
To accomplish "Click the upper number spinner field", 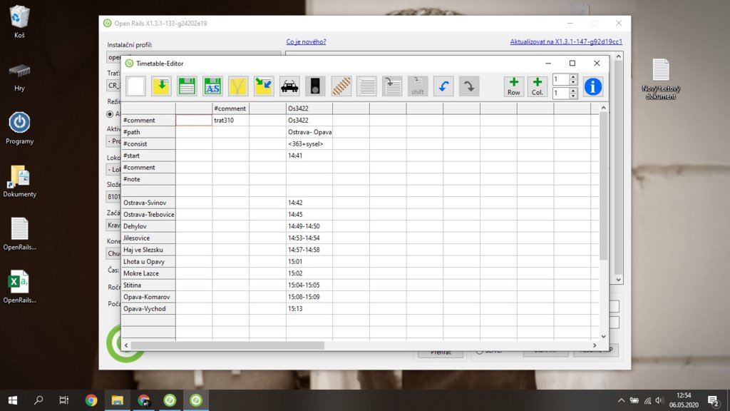I will click(560, 79).
